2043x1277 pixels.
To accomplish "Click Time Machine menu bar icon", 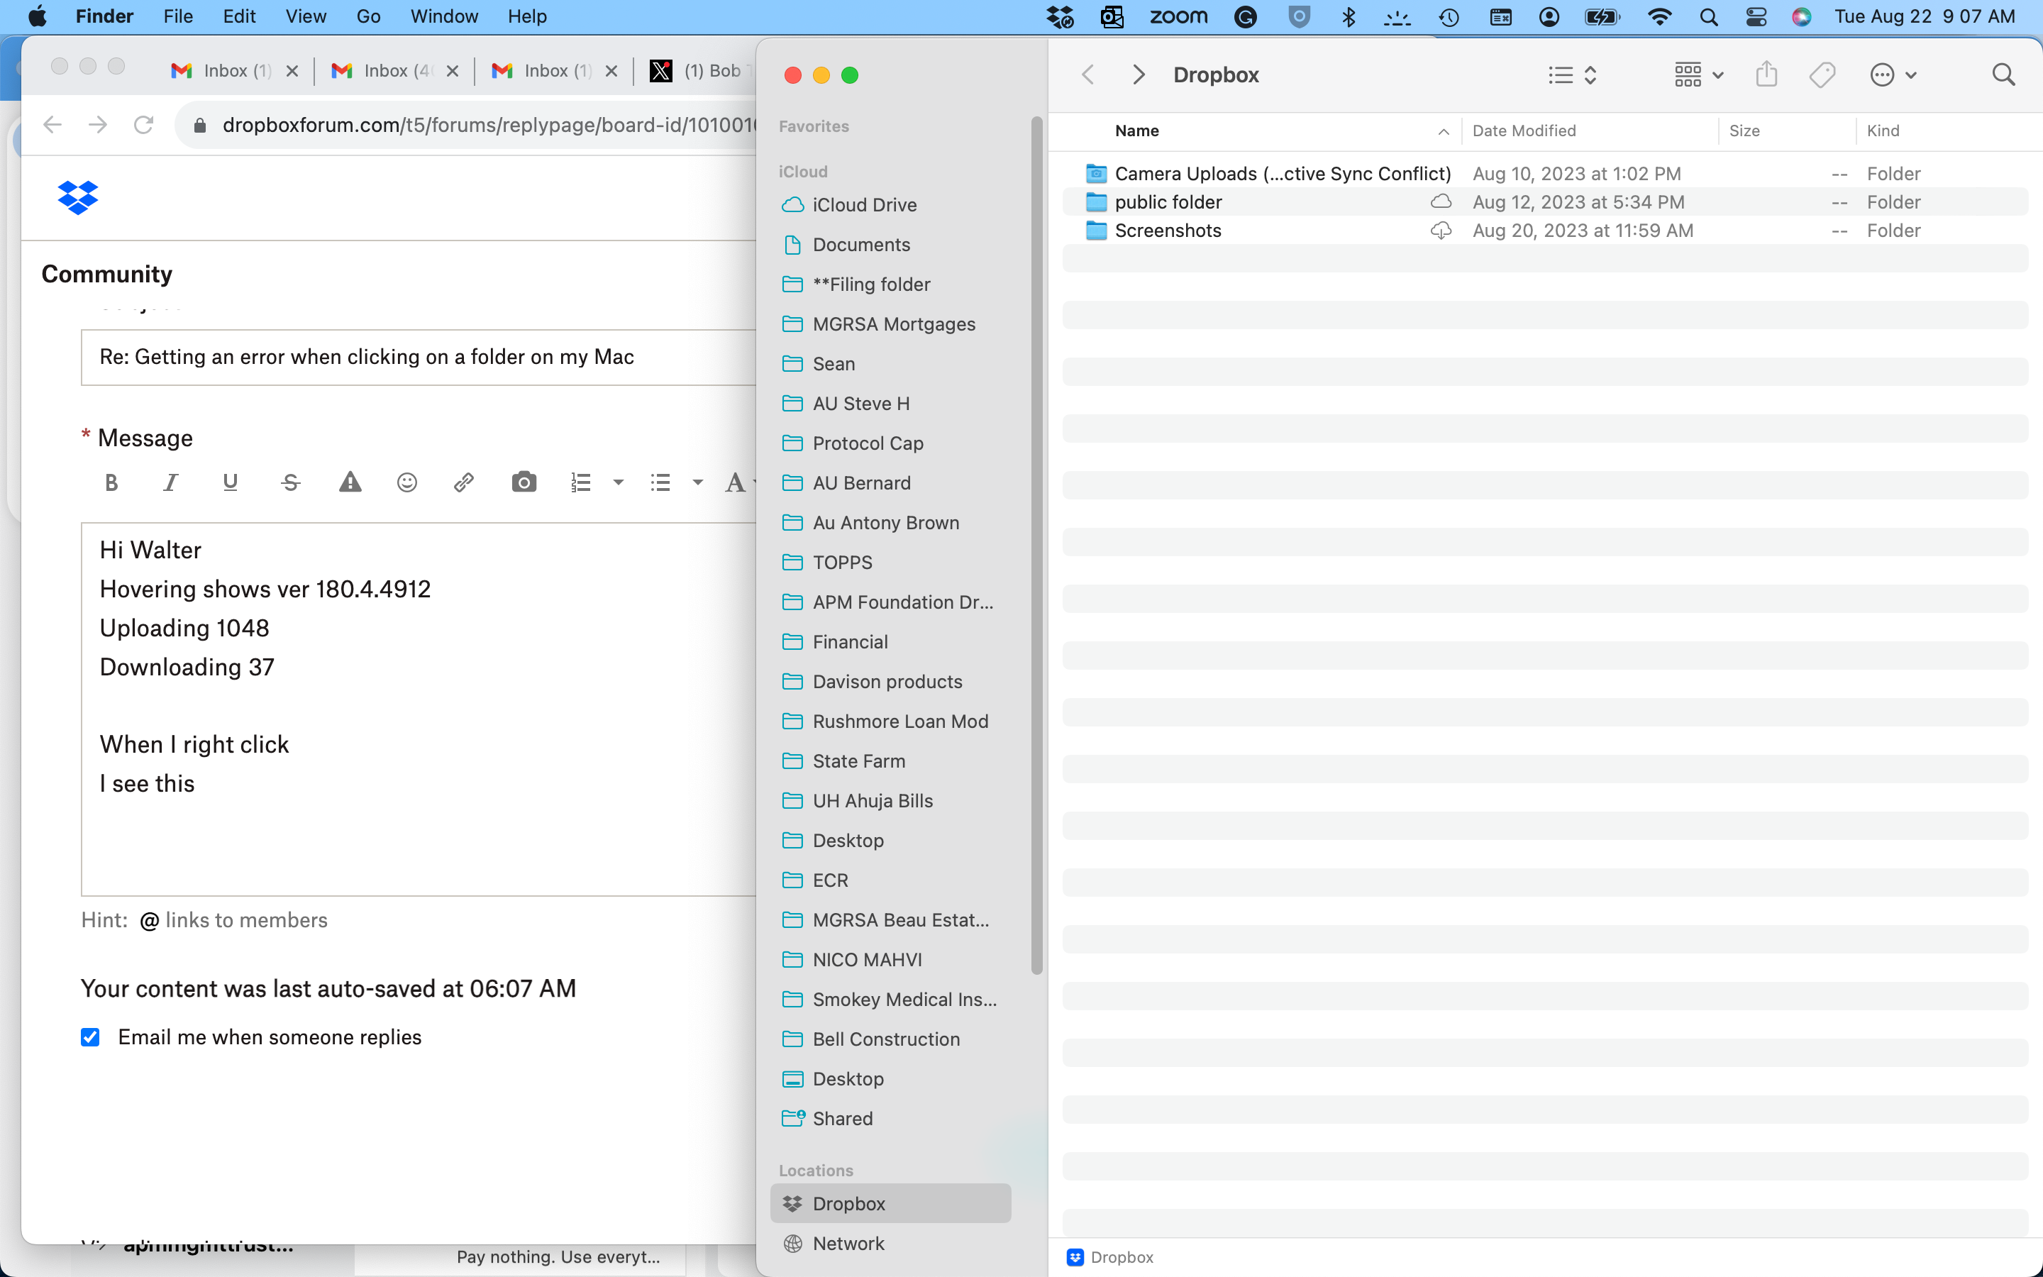I will click(x=1449, y=16).
